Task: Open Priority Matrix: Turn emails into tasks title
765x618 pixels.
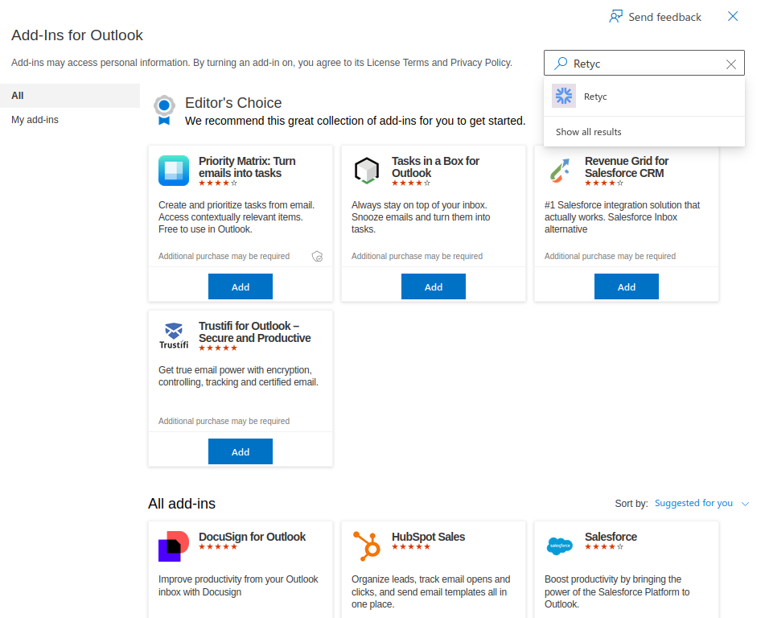Action: (247, 167)
